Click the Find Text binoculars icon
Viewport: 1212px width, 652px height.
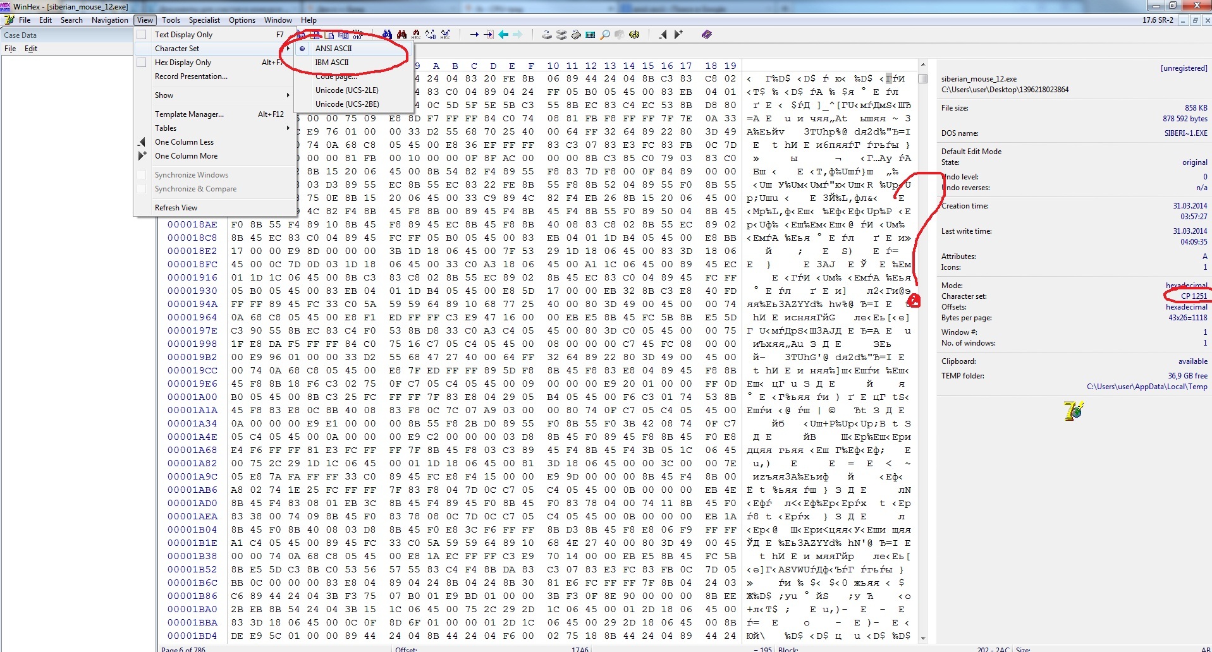click(387, 35)
